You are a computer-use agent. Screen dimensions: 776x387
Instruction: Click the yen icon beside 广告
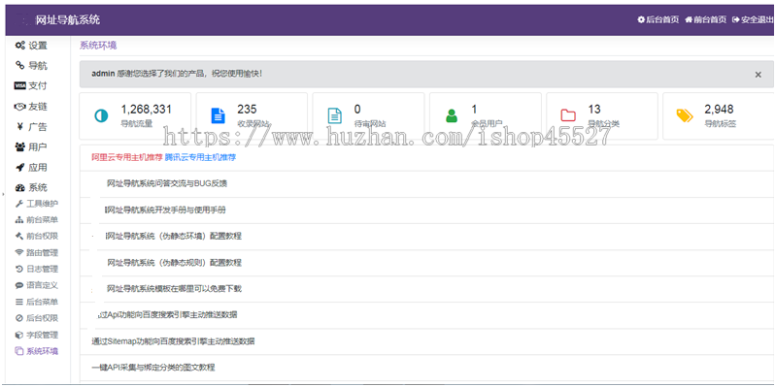pos(19,126)
